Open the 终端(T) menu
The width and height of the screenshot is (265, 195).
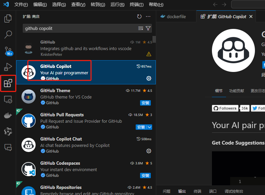(x=137, y=5)
